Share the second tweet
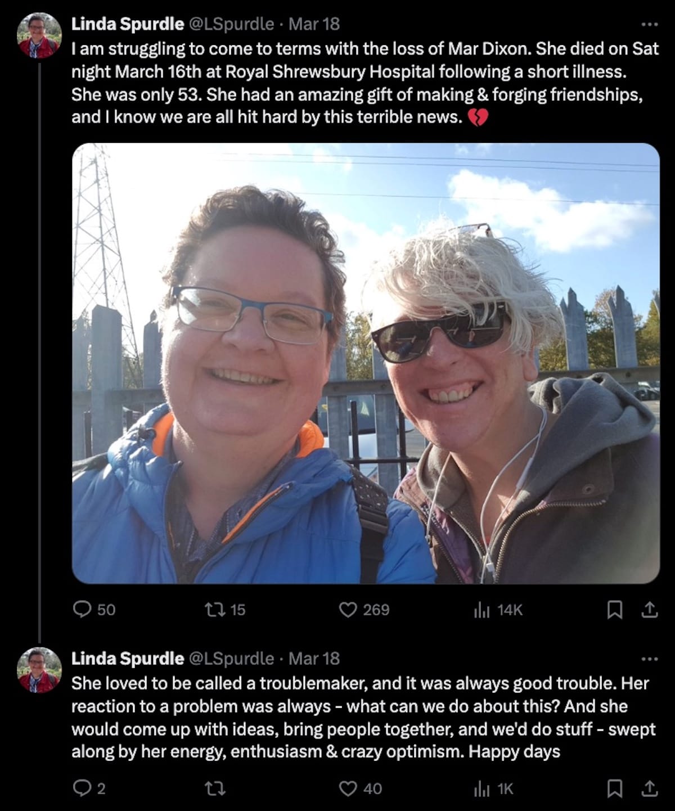 (649, 789)
